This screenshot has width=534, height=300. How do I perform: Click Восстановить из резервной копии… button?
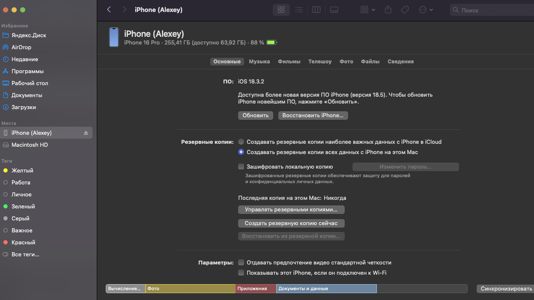coord(291,236)
